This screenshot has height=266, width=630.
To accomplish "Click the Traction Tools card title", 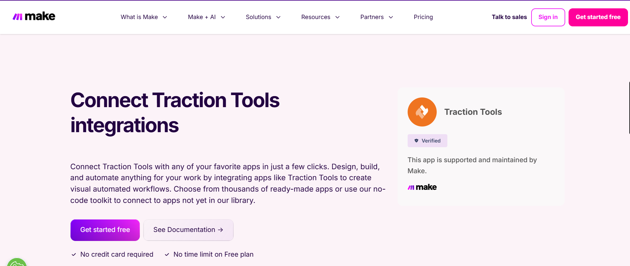I will pos(473,112).
